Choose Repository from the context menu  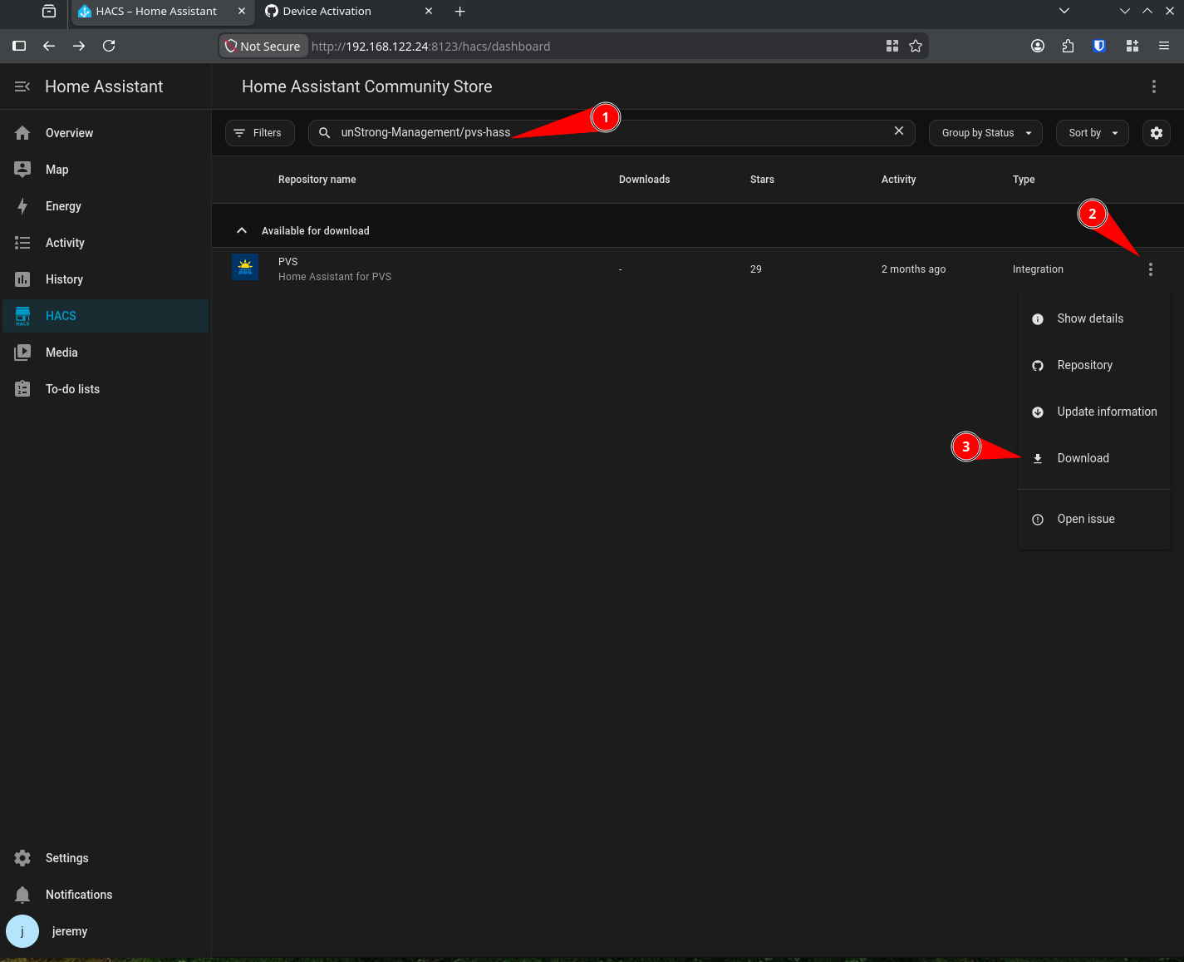[1094, 365]
